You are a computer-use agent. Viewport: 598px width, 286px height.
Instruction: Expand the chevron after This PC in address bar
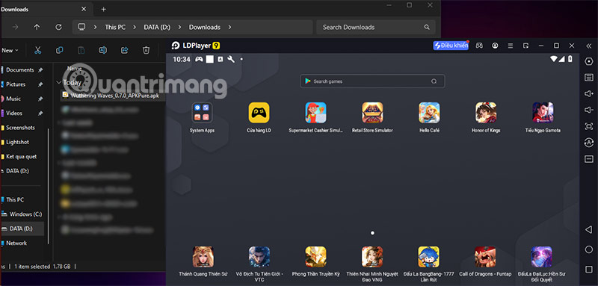tap(135, 28)
